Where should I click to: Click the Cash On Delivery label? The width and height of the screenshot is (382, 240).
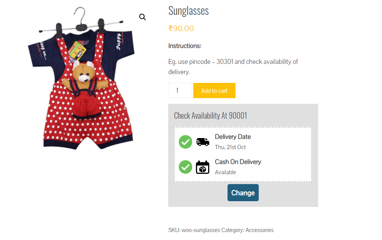click(x=238, y=162)
